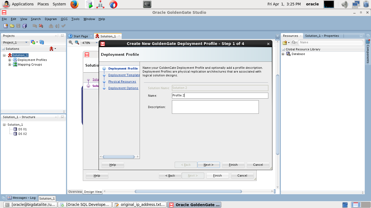371x208 pixels.
Task: Click the Name search field in Resources
Action: [331, 43]
